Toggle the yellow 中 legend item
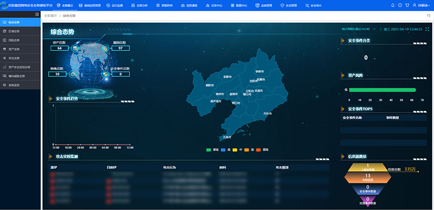Viewport: 434px width, 210px height. tap(238, 150)
